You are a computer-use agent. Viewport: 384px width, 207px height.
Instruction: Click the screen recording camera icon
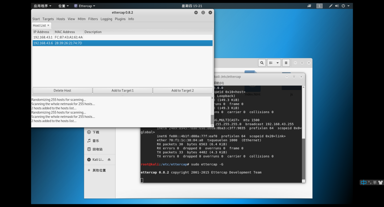309,6
